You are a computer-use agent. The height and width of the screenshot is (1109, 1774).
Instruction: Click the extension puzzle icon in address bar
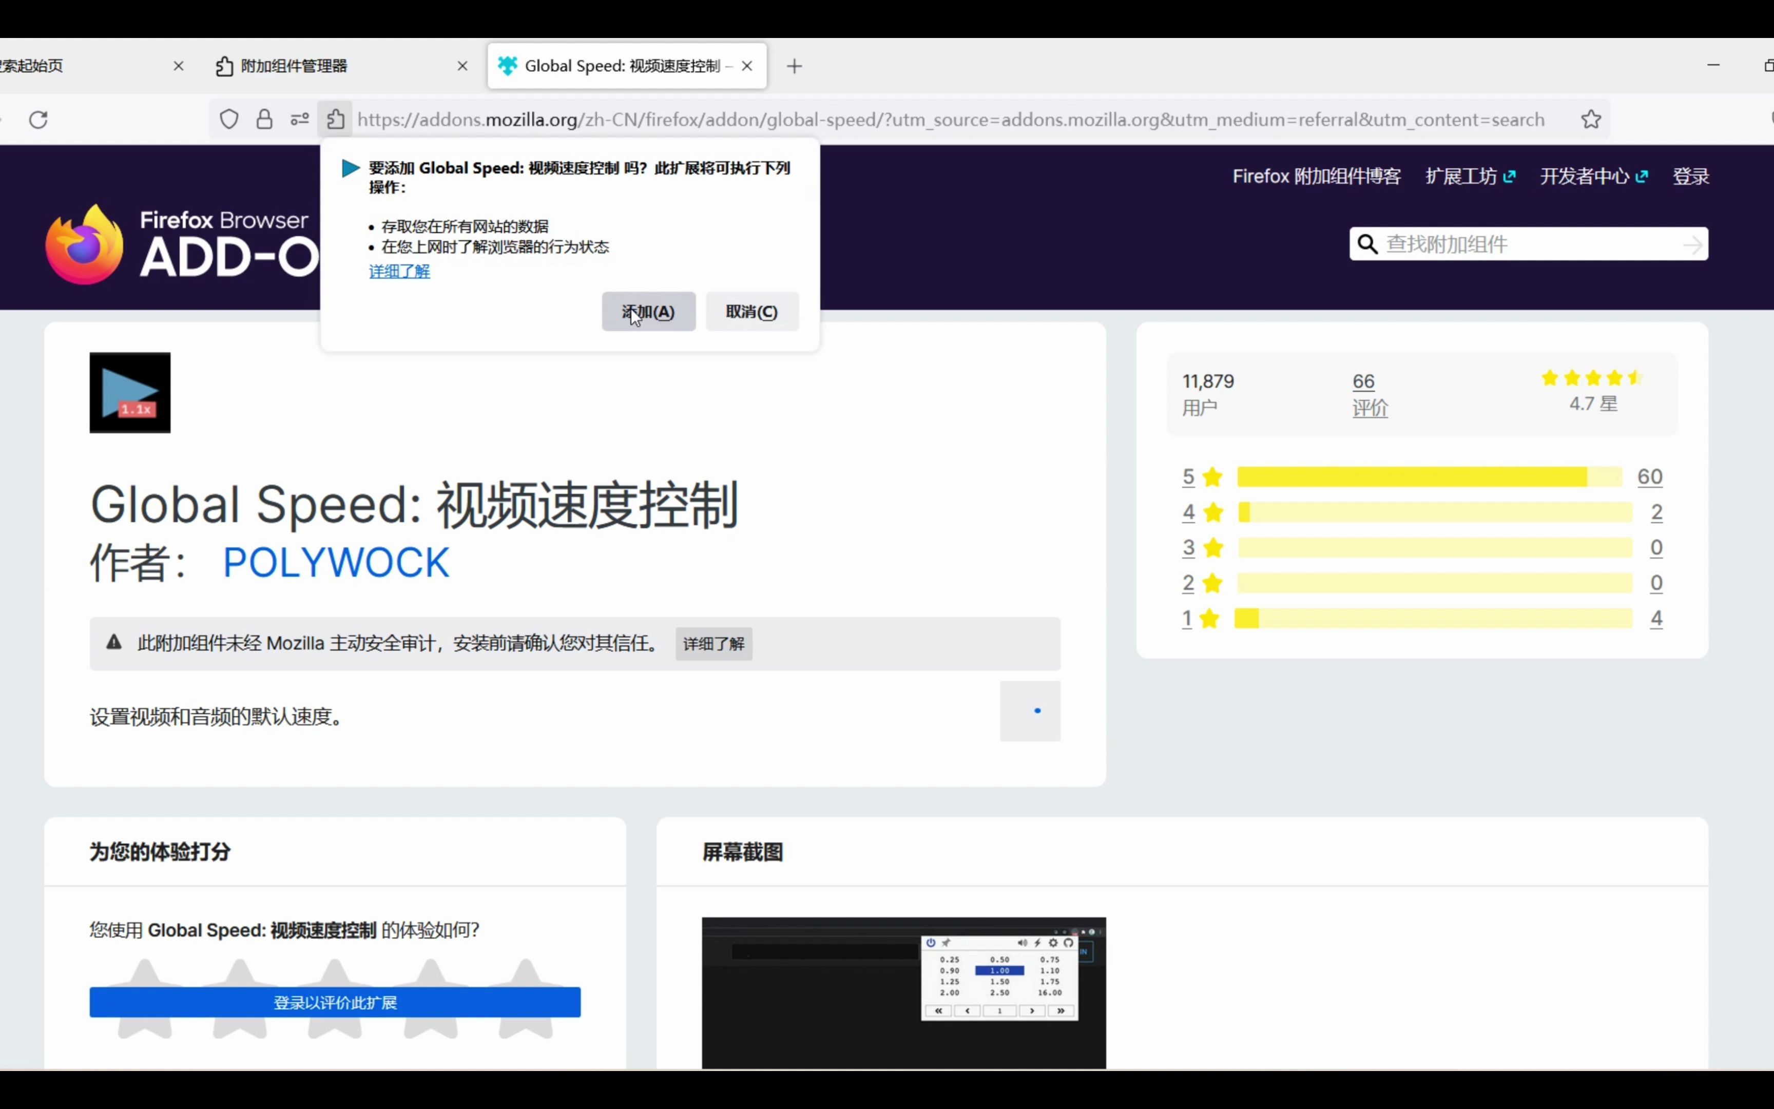click(x=336, y=120)
